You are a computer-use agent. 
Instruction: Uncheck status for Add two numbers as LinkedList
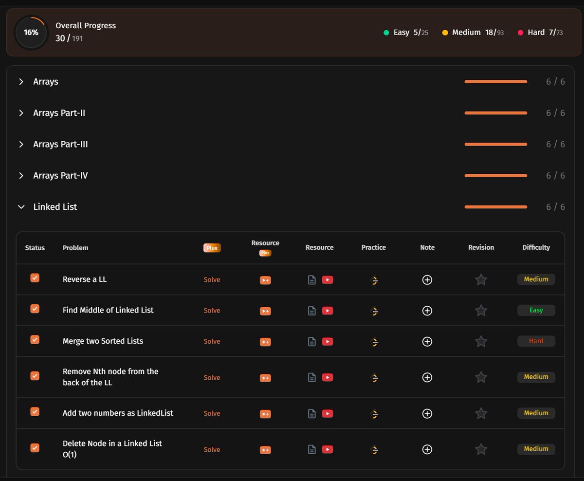click(x=35, y=412)
